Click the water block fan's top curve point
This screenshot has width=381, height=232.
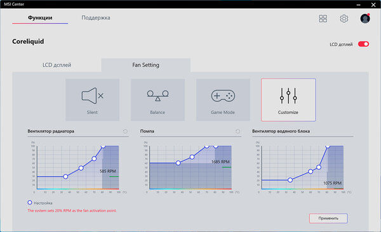click(x=328, y=146)
